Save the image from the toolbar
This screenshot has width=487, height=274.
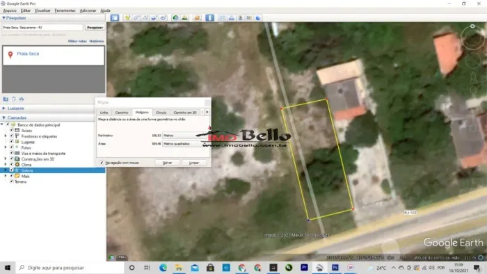[241, 17]
